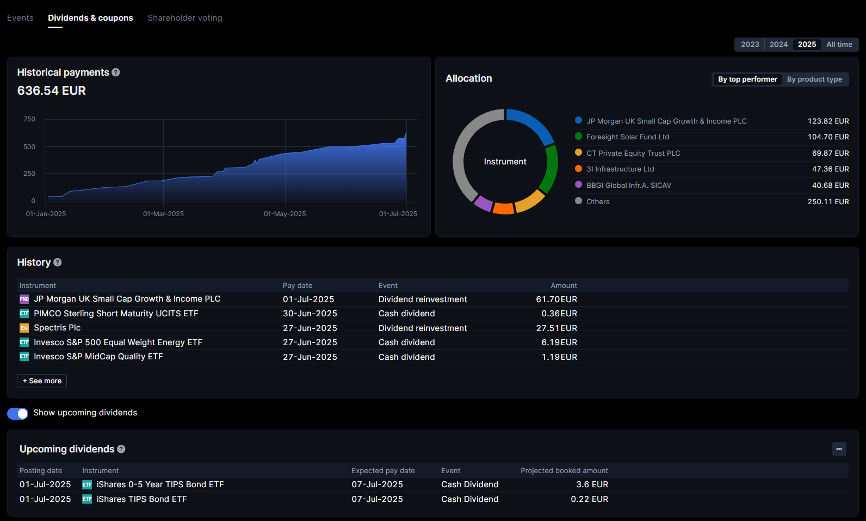This screenshot has width=866, height=521.
Task: Switch to Shareholder voting tab
Action: 185,18
